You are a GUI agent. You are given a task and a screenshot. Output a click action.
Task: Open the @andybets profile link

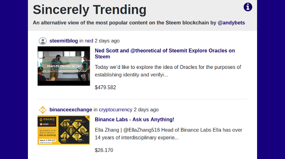[231, 23]
